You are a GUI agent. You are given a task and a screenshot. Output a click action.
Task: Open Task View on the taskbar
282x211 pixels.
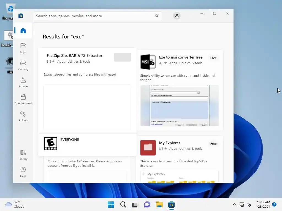pos(135,204)
